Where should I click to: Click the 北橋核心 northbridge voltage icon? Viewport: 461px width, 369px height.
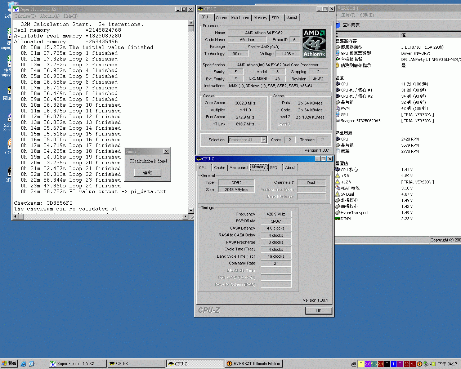338,200
